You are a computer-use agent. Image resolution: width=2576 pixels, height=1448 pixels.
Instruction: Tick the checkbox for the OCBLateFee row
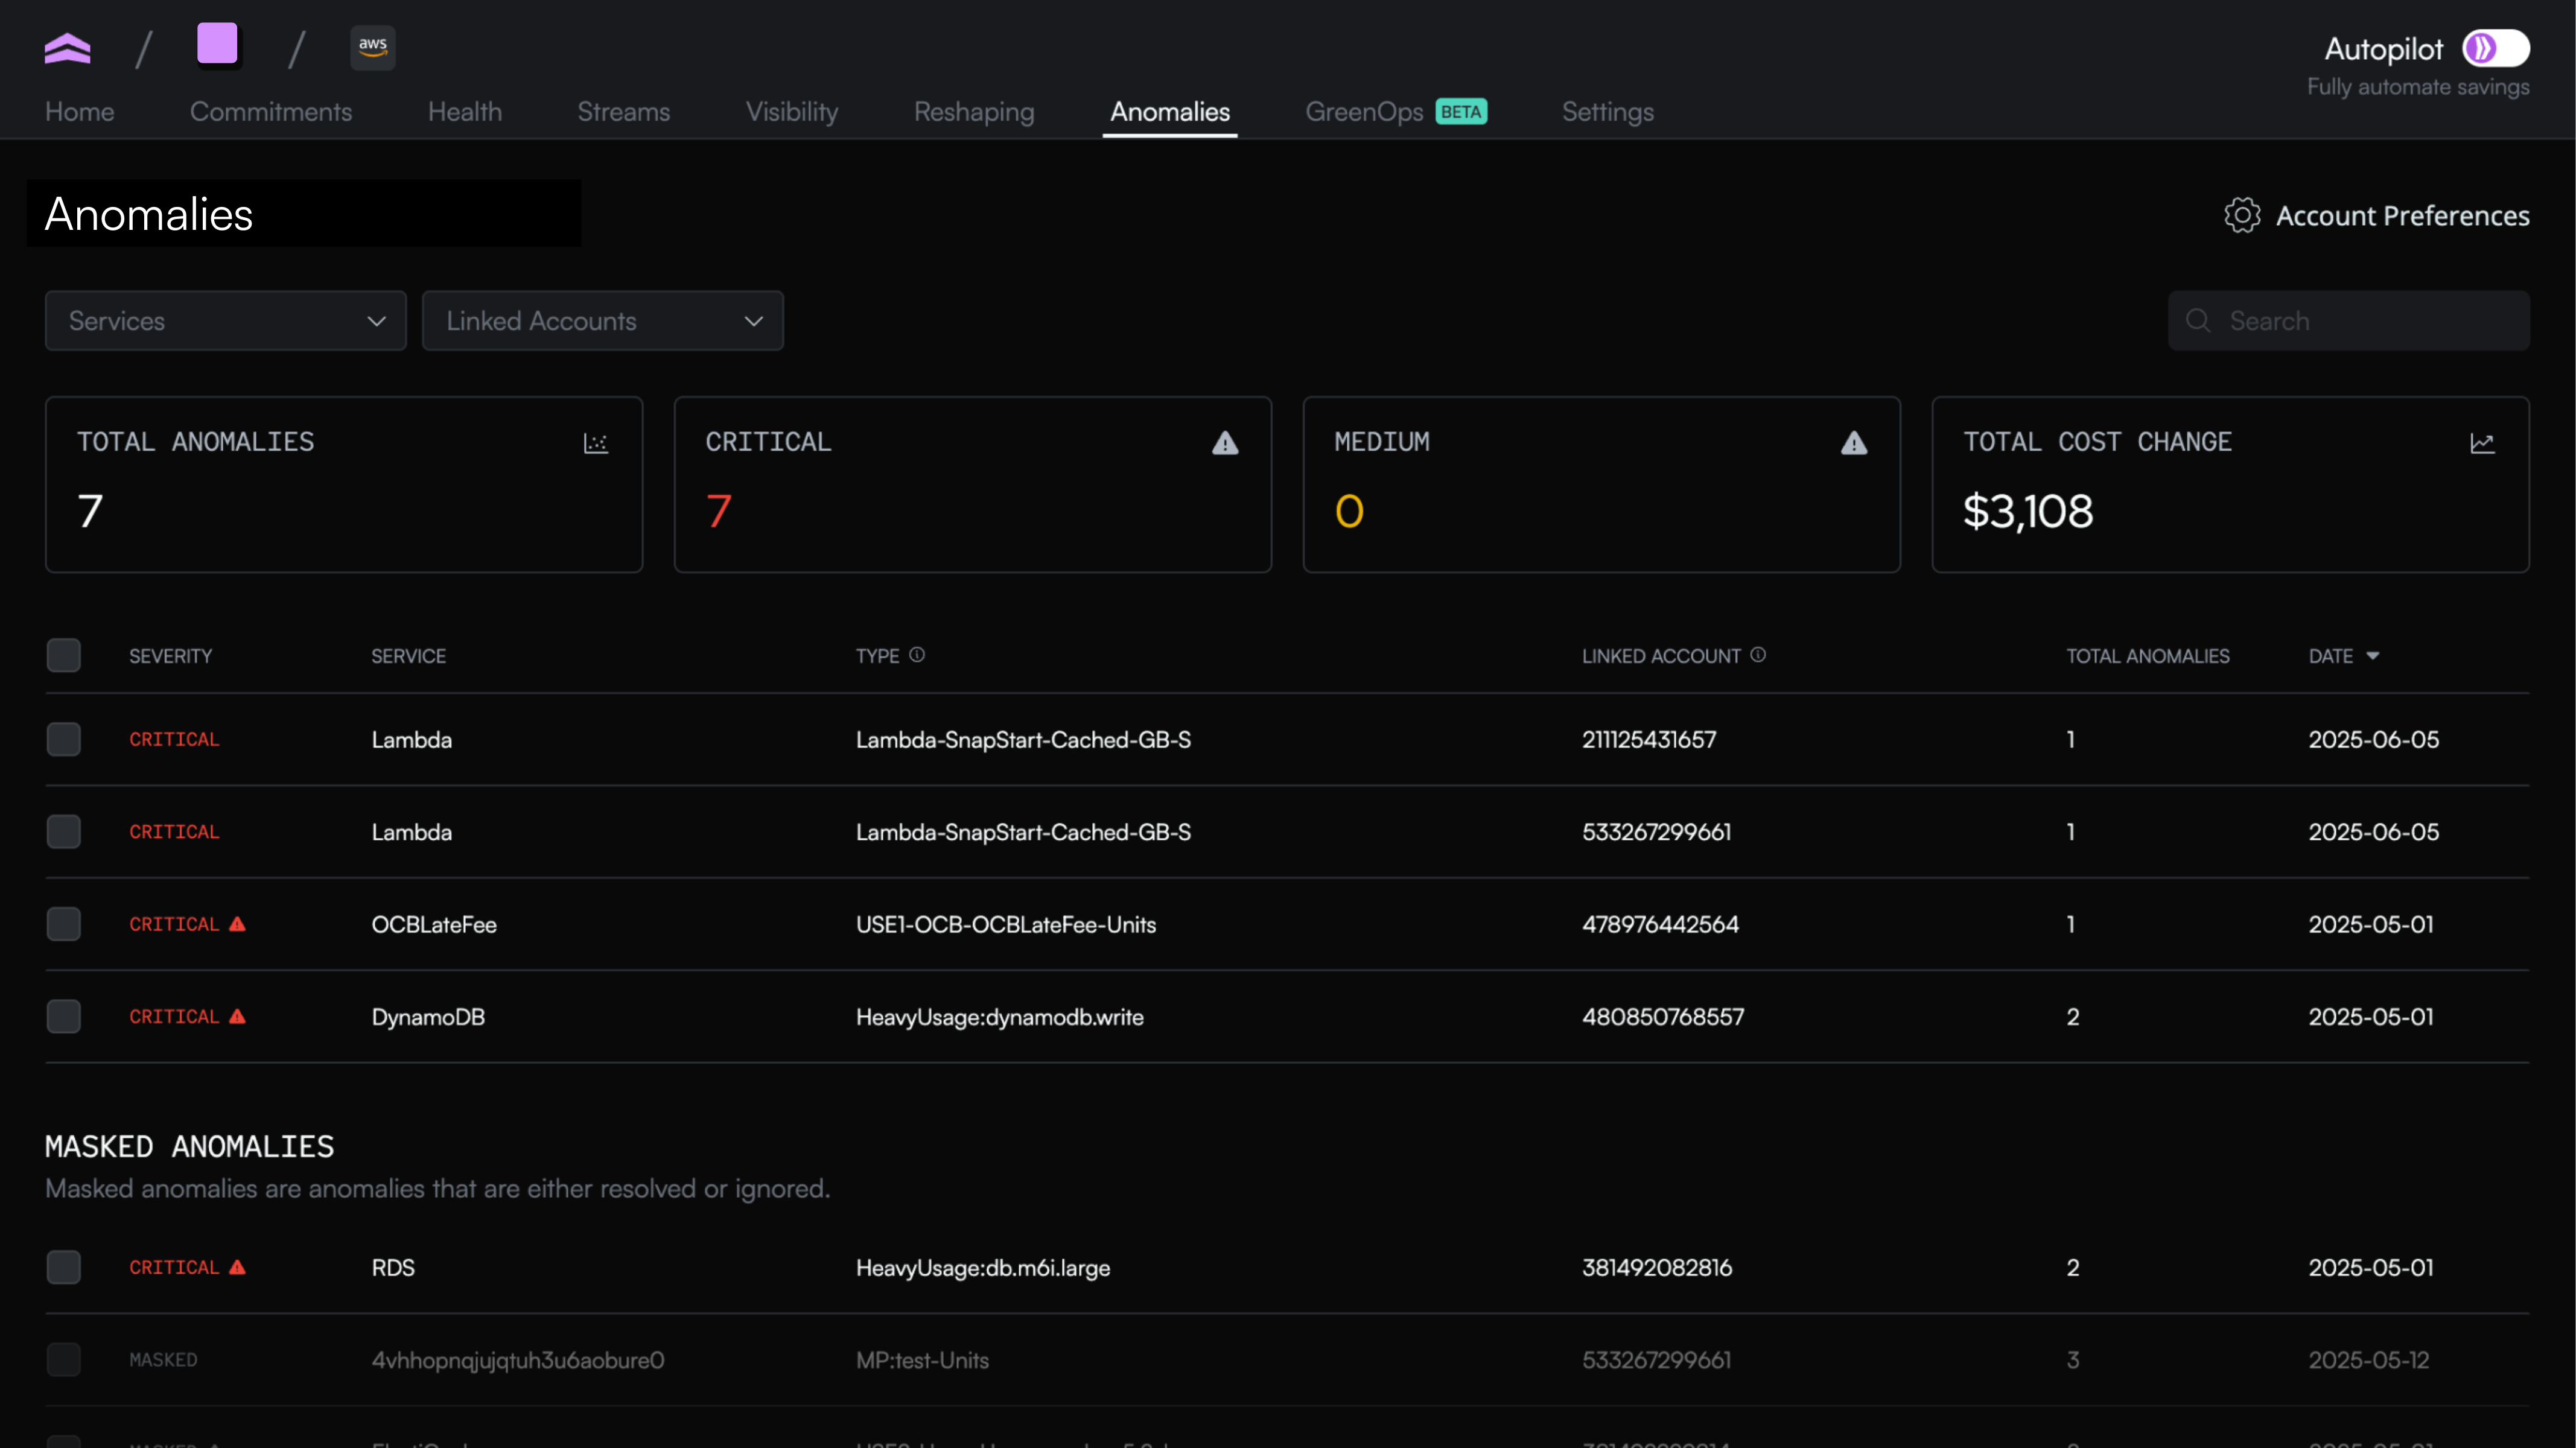pos(64,924)
